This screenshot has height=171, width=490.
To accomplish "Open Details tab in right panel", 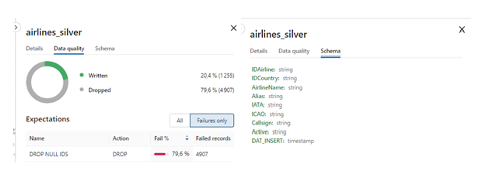I will 259,51.
